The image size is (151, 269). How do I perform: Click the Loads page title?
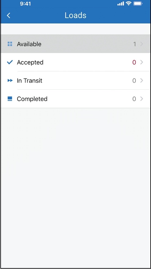(76, 16)
